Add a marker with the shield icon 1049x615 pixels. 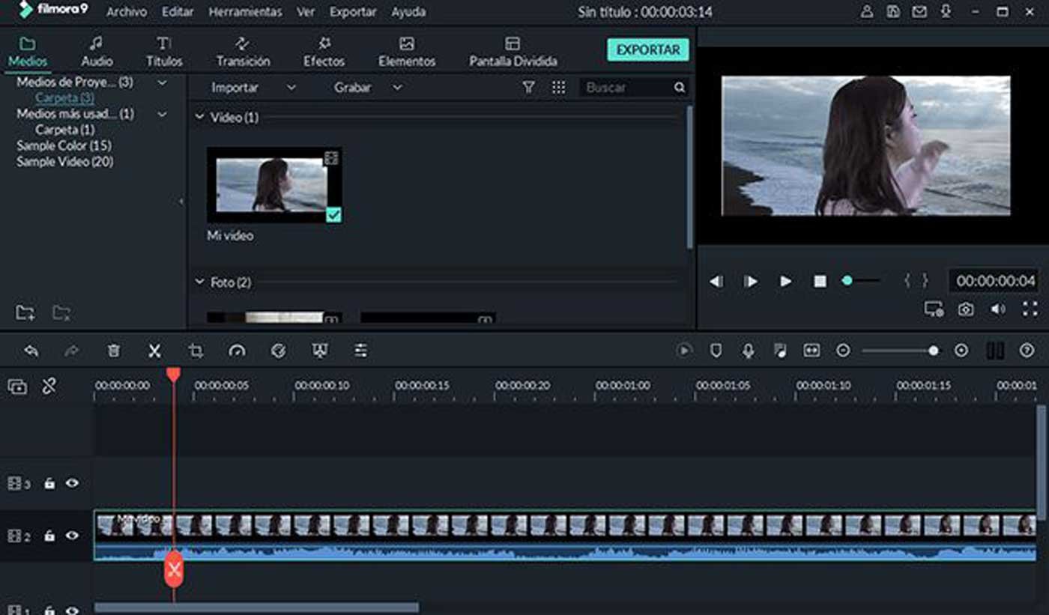(x=716, y=350)
